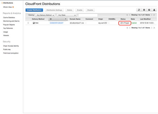This screenshot has height=114, width=158.
Task: Open the Public key page
Action: coord(7,49)
